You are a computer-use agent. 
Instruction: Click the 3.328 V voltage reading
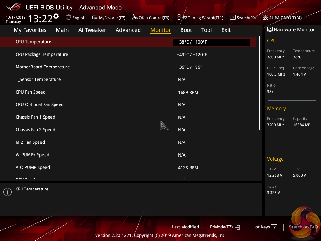coord(273,193)
